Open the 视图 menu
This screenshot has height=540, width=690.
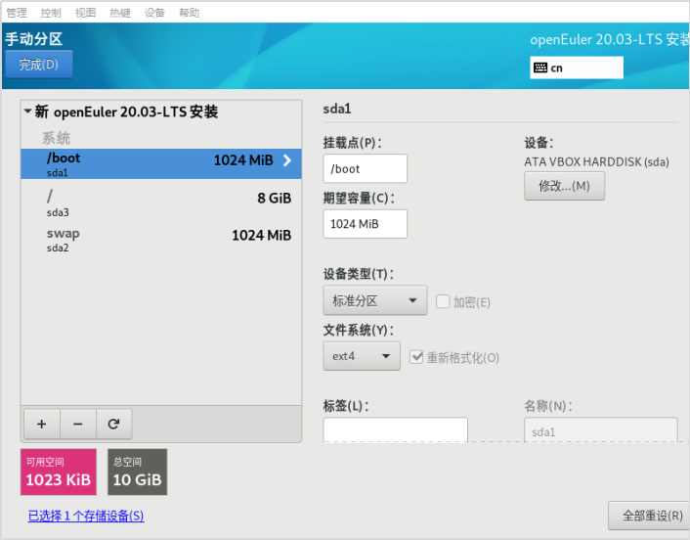(85, 13)
